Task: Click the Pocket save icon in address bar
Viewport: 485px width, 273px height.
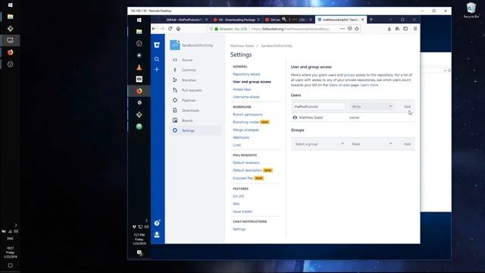Action: pyautogui.click(x=349, y=29)
